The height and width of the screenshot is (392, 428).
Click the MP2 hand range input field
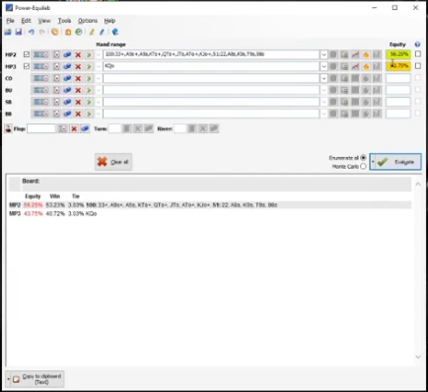click(x=211, y=54)
